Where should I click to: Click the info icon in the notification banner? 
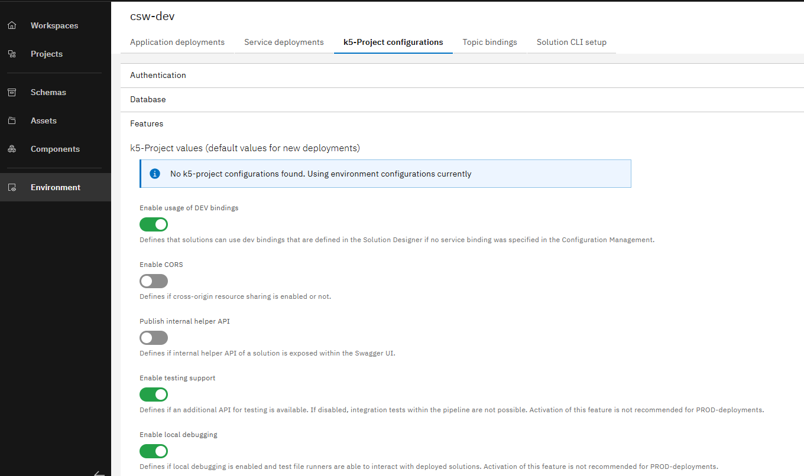pos(154,173)
